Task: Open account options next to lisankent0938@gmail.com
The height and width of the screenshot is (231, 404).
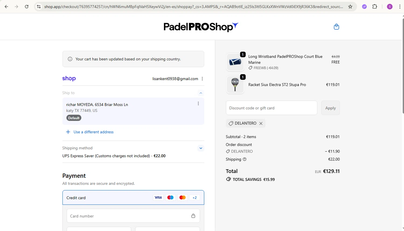Action: (202, 79)
